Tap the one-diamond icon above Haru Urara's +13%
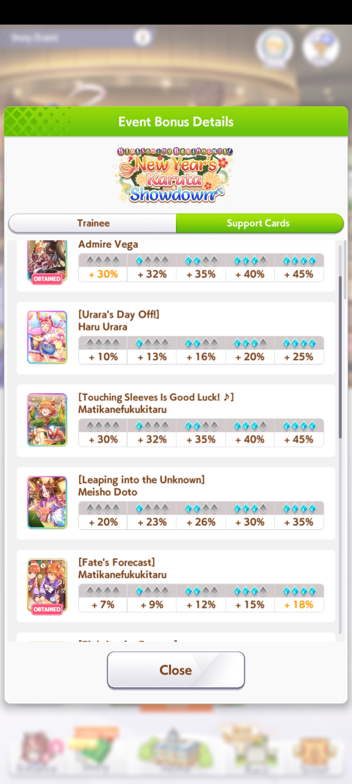 pos(152,344)
